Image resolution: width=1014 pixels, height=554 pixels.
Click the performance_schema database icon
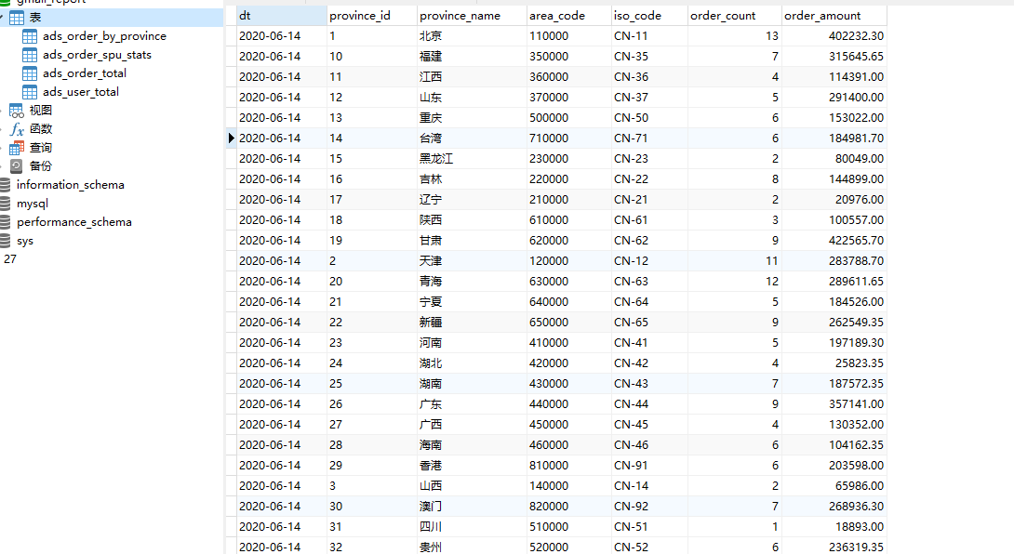tap(6, 222)
